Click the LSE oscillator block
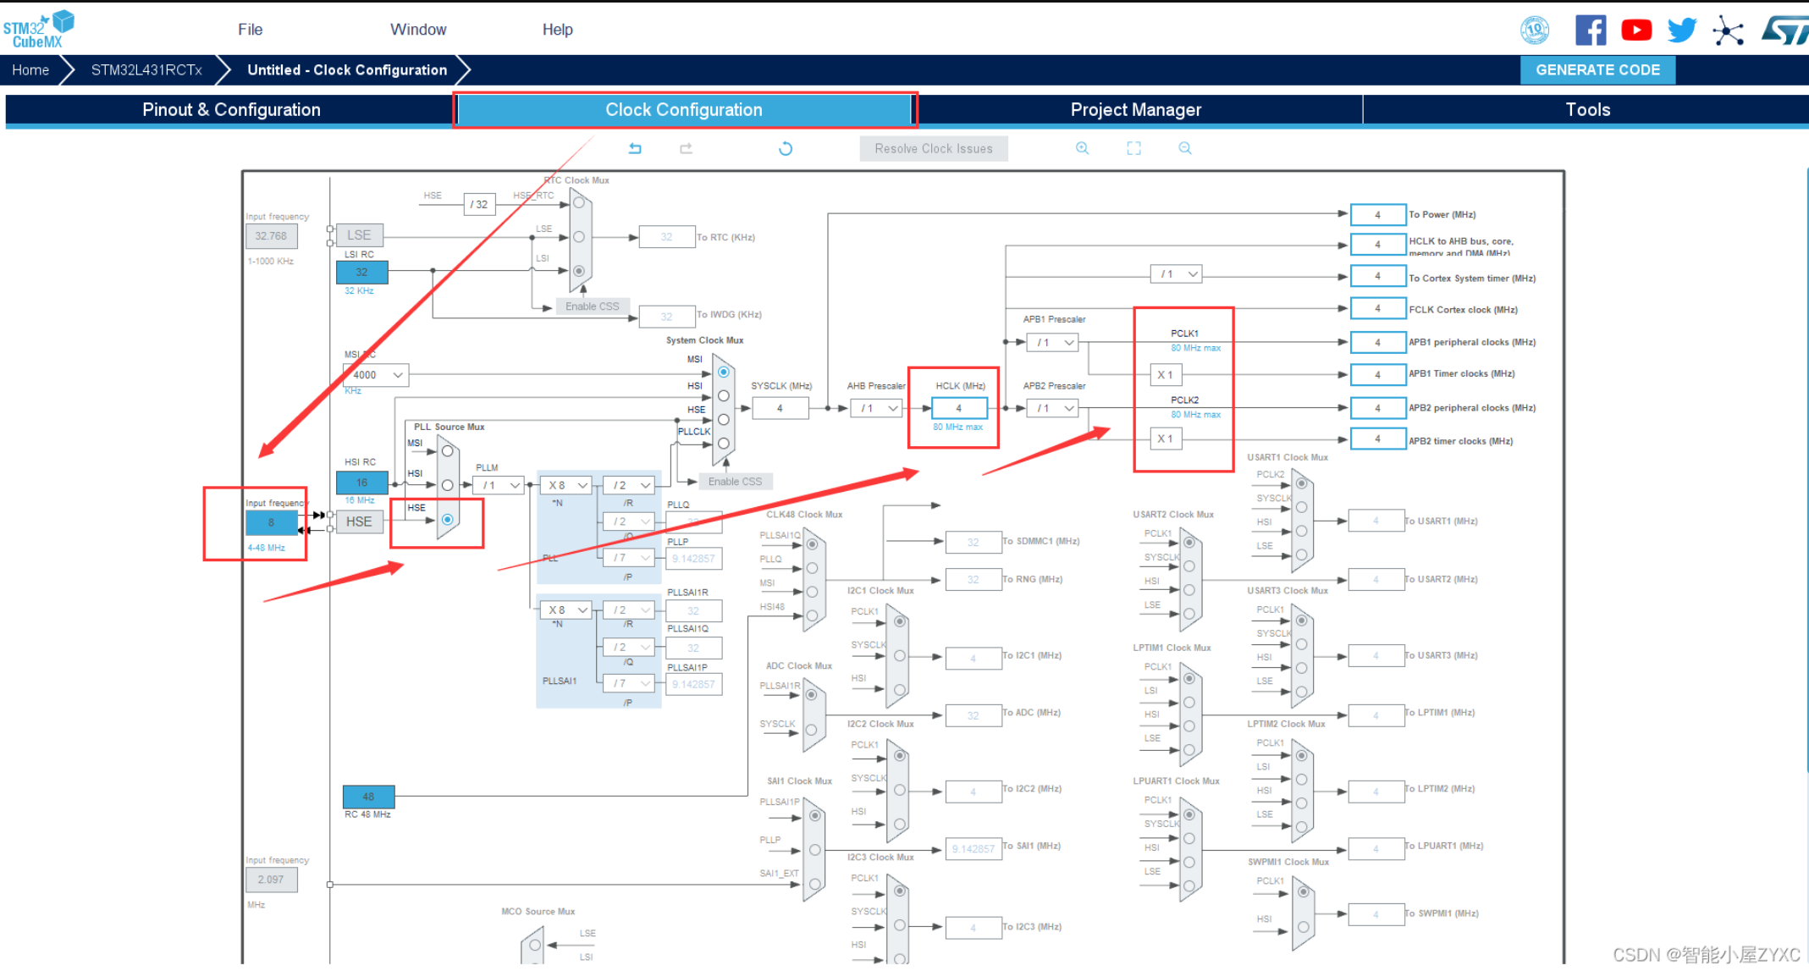Image resolution: width=1809 pixels, height=971 pixels. point(359,234)
